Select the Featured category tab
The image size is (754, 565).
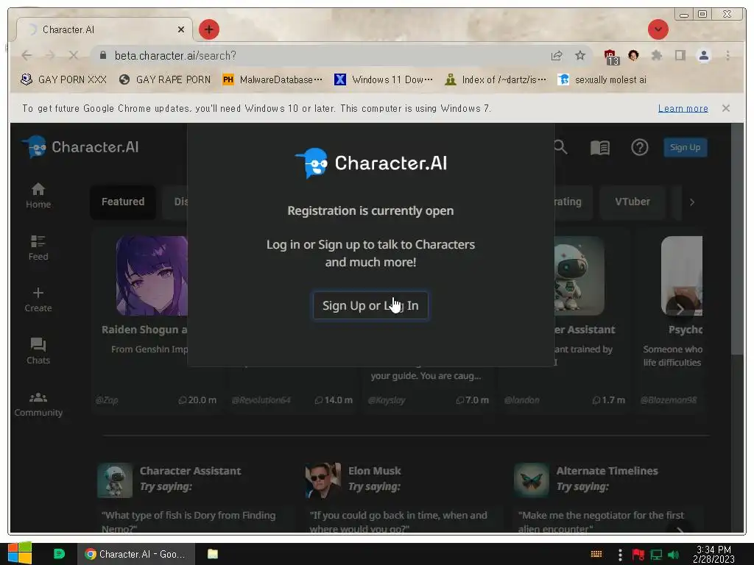(x=123, y=202)
